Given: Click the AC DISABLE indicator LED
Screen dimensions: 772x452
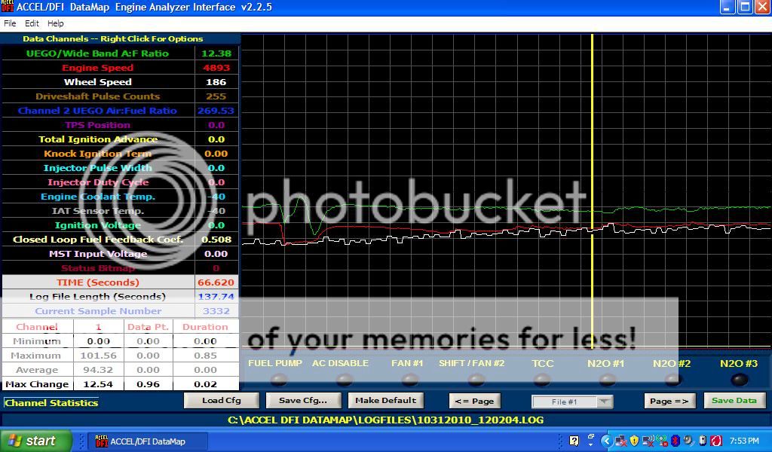Looking at the screenshot, I should pyautogui.click(x=344, y=380).
